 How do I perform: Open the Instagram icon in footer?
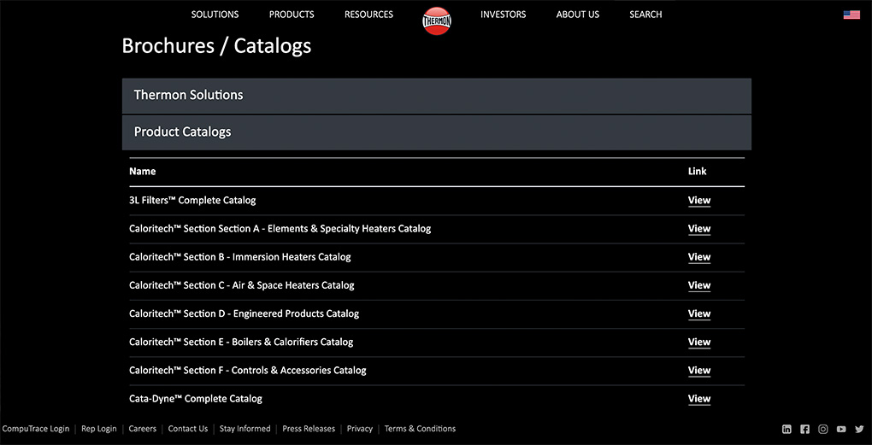tap(823, 430)
